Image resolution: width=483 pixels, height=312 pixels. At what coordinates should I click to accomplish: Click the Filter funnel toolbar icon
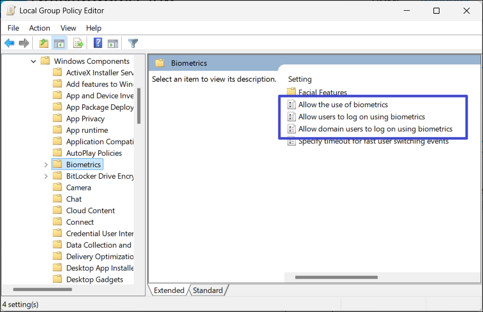(133, 43)
